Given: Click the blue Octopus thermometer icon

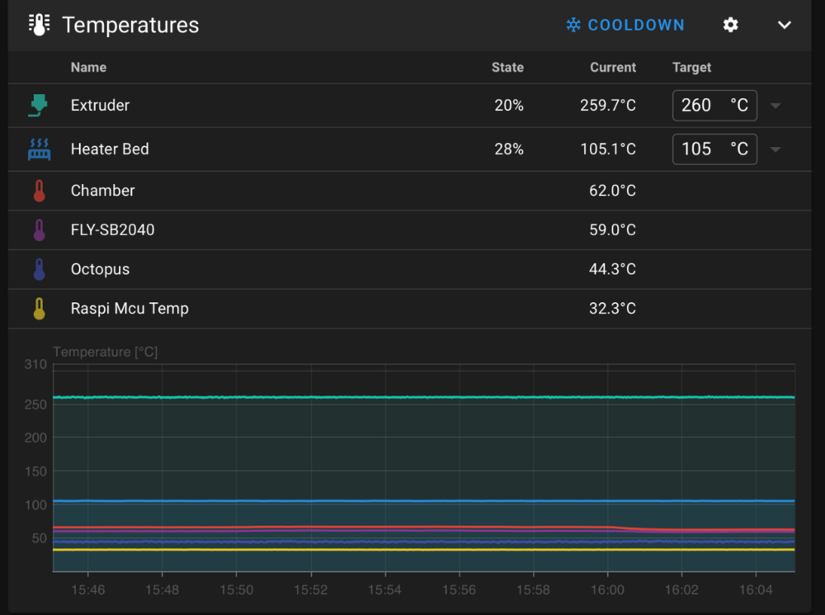Looking at the screenshot, I should click(x=39, y=269).
